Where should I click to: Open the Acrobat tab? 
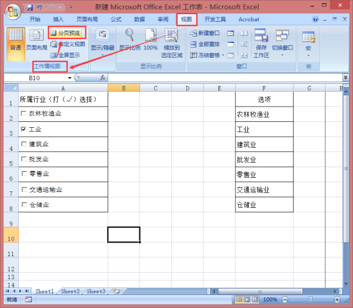click(x=249, y=19)
